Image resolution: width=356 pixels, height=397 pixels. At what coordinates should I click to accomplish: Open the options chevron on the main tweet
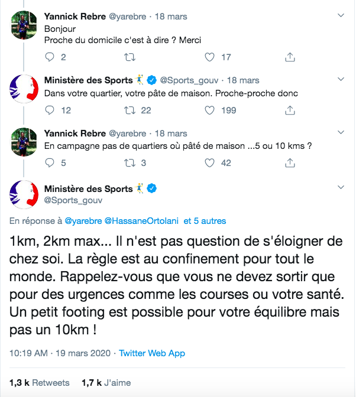click(340, 187)
